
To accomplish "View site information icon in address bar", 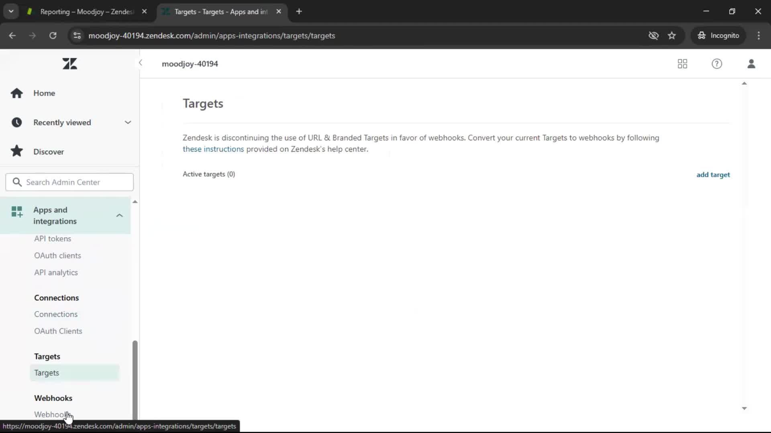I will (x=77, y=36).
